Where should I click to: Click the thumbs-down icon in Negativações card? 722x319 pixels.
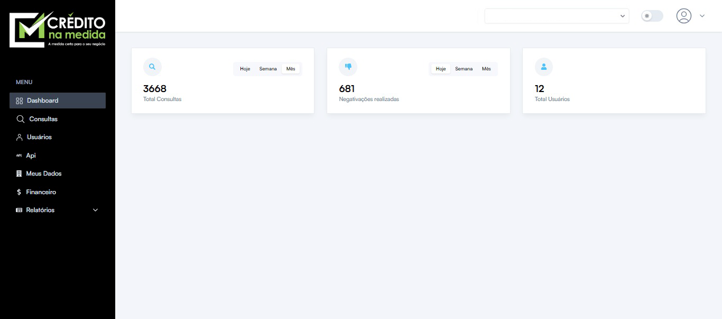click(348, 67)
